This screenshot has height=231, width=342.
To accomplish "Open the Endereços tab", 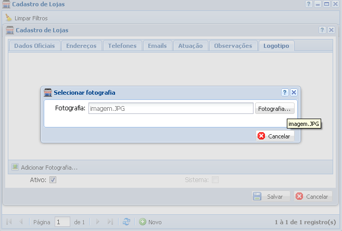I will (x=81, y=46).
